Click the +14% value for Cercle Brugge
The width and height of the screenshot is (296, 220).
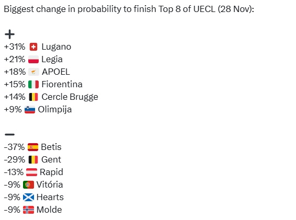click(x=15, y=97)
